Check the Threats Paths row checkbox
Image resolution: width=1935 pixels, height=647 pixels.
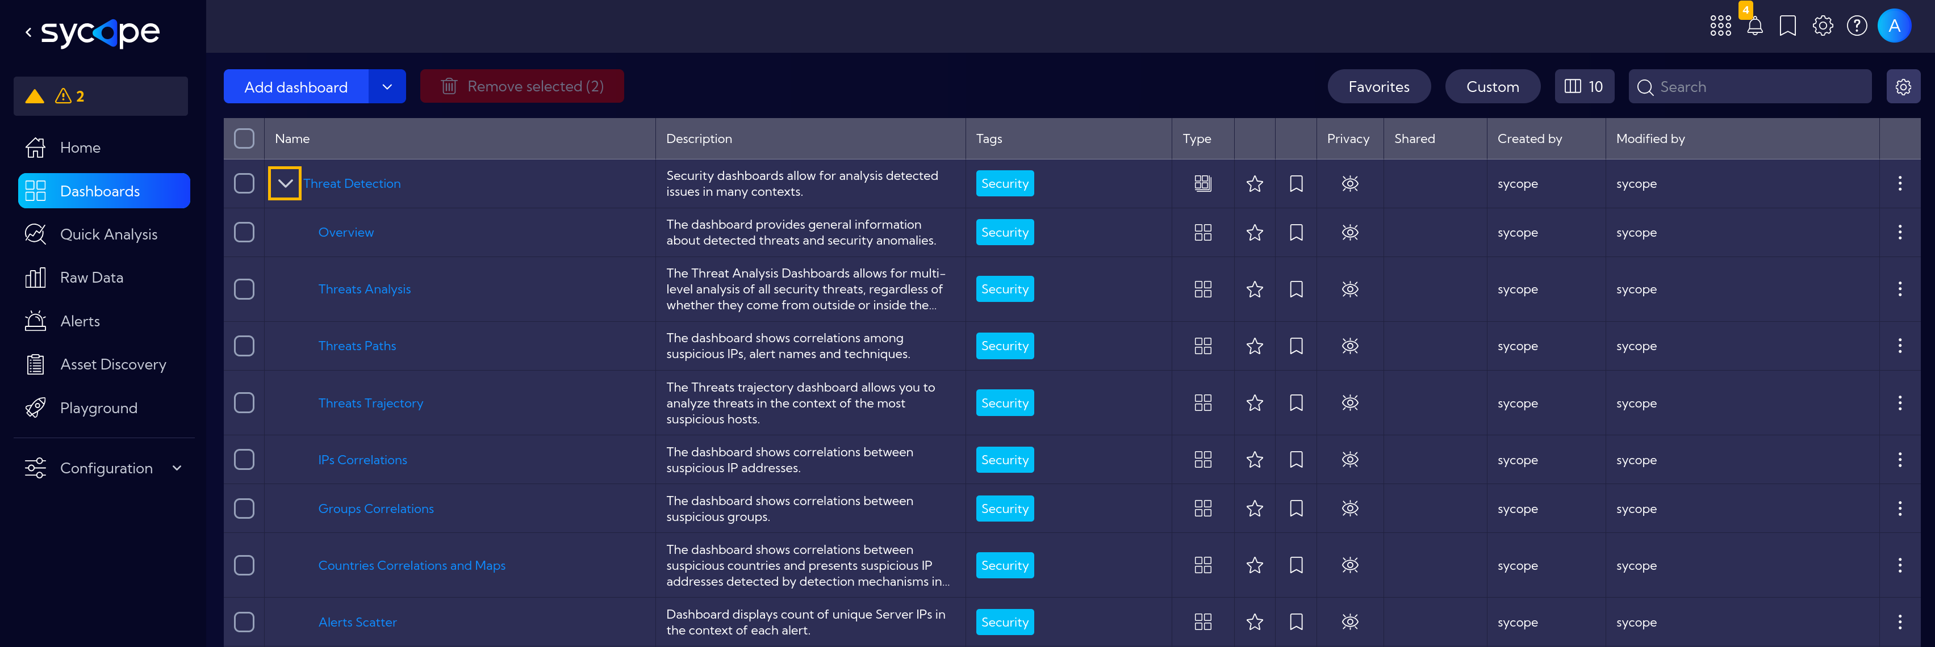pyautogui.click(x=244, y=346)
